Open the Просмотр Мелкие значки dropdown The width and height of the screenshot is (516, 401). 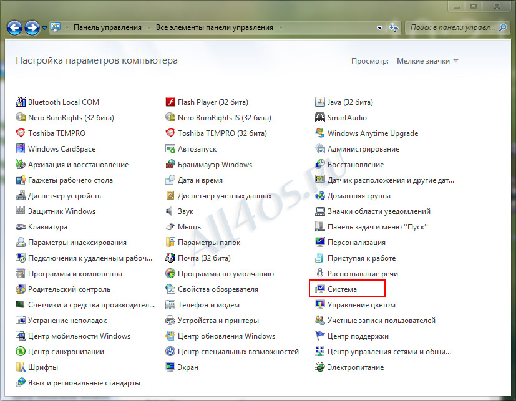pyautogui.click(x=427, y=61)
